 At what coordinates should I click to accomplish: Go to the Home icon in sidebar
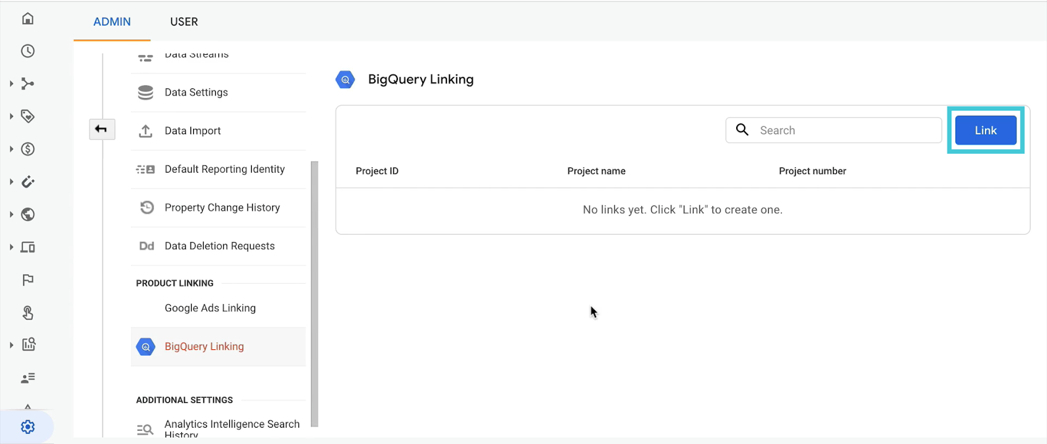tap(27, 18)
